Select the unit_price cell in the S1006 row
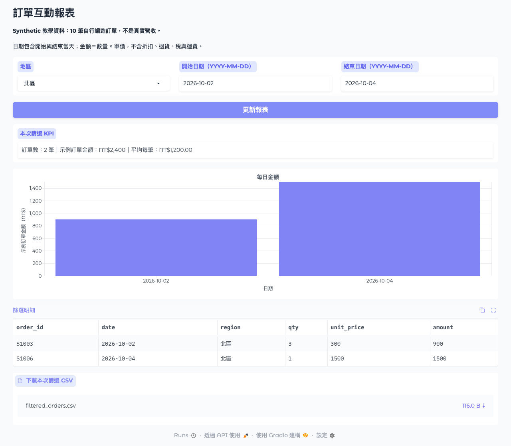The height and width of the screenshot is (446, 511). pyautogui.click(x=378, y=358)
